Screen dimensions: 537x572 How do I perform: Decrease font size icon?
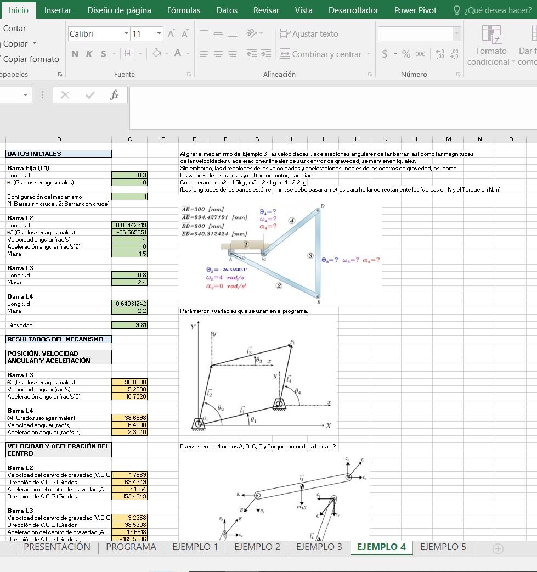[185, 34]
